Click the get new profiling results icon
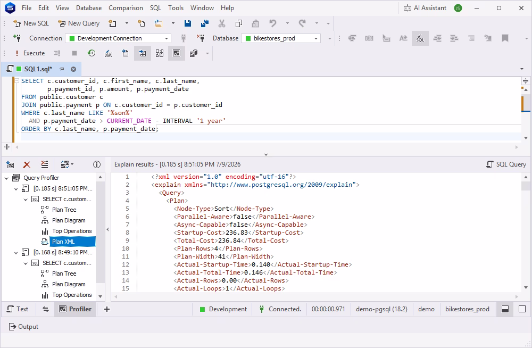Viewport: 532px width, 348px height. [x=10, y=164]
